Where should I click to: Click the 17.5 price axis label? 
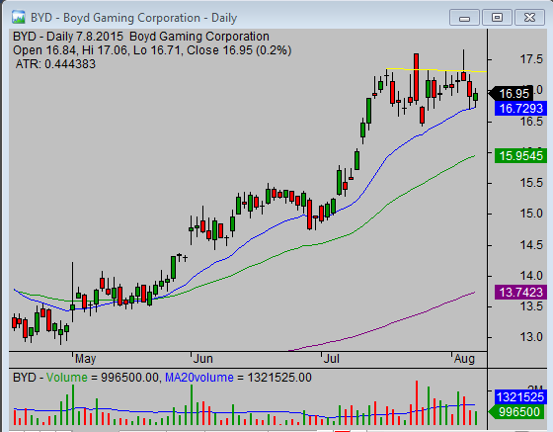[531, 59]
